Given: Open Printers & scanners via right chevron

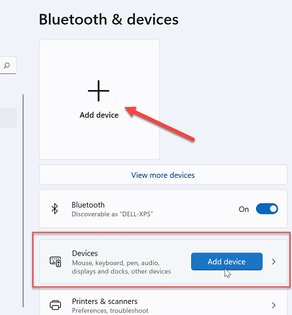Looking at the screenshot, I should click(274, 305).
